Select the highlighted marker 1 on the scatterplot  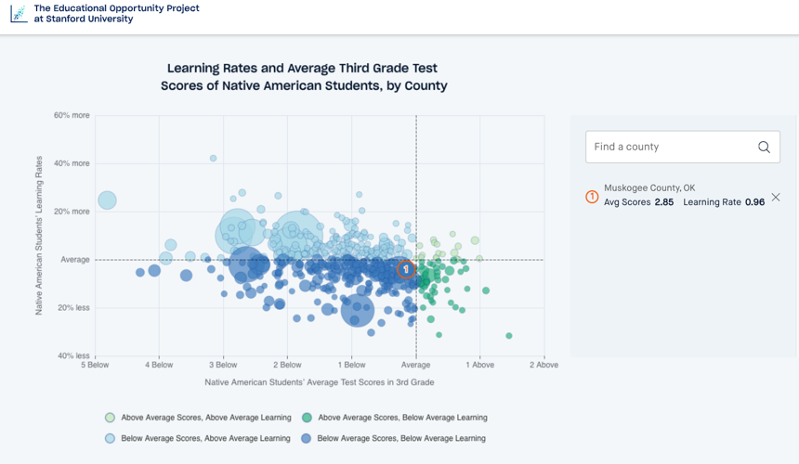tap(406, 269)
